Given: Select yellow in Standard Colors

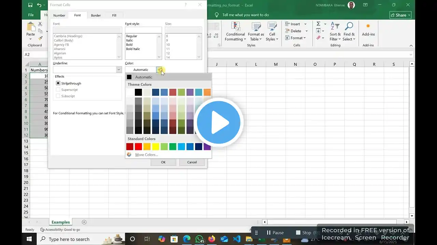Looking at the screenshot, I should coord(155,147).
